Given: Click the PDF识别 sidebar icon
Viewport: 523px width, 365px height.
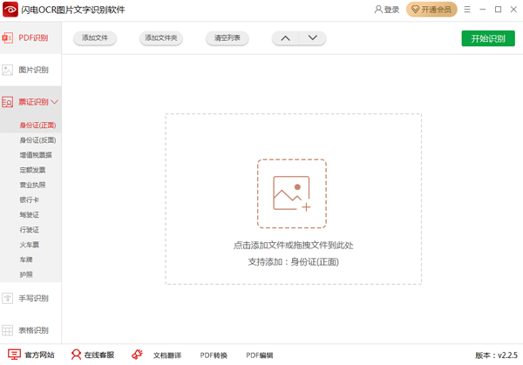Looking at the screenshot, I should 8,38.
